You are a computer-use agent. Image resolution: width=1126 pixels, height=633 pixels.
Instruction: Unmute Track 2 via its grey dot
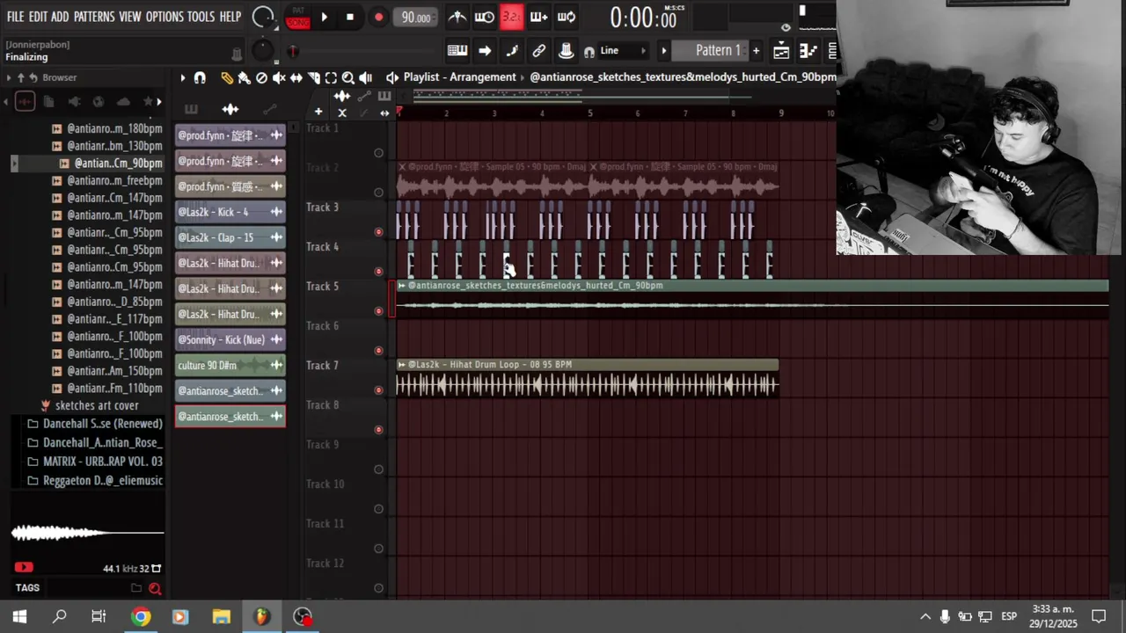[379, 193]
